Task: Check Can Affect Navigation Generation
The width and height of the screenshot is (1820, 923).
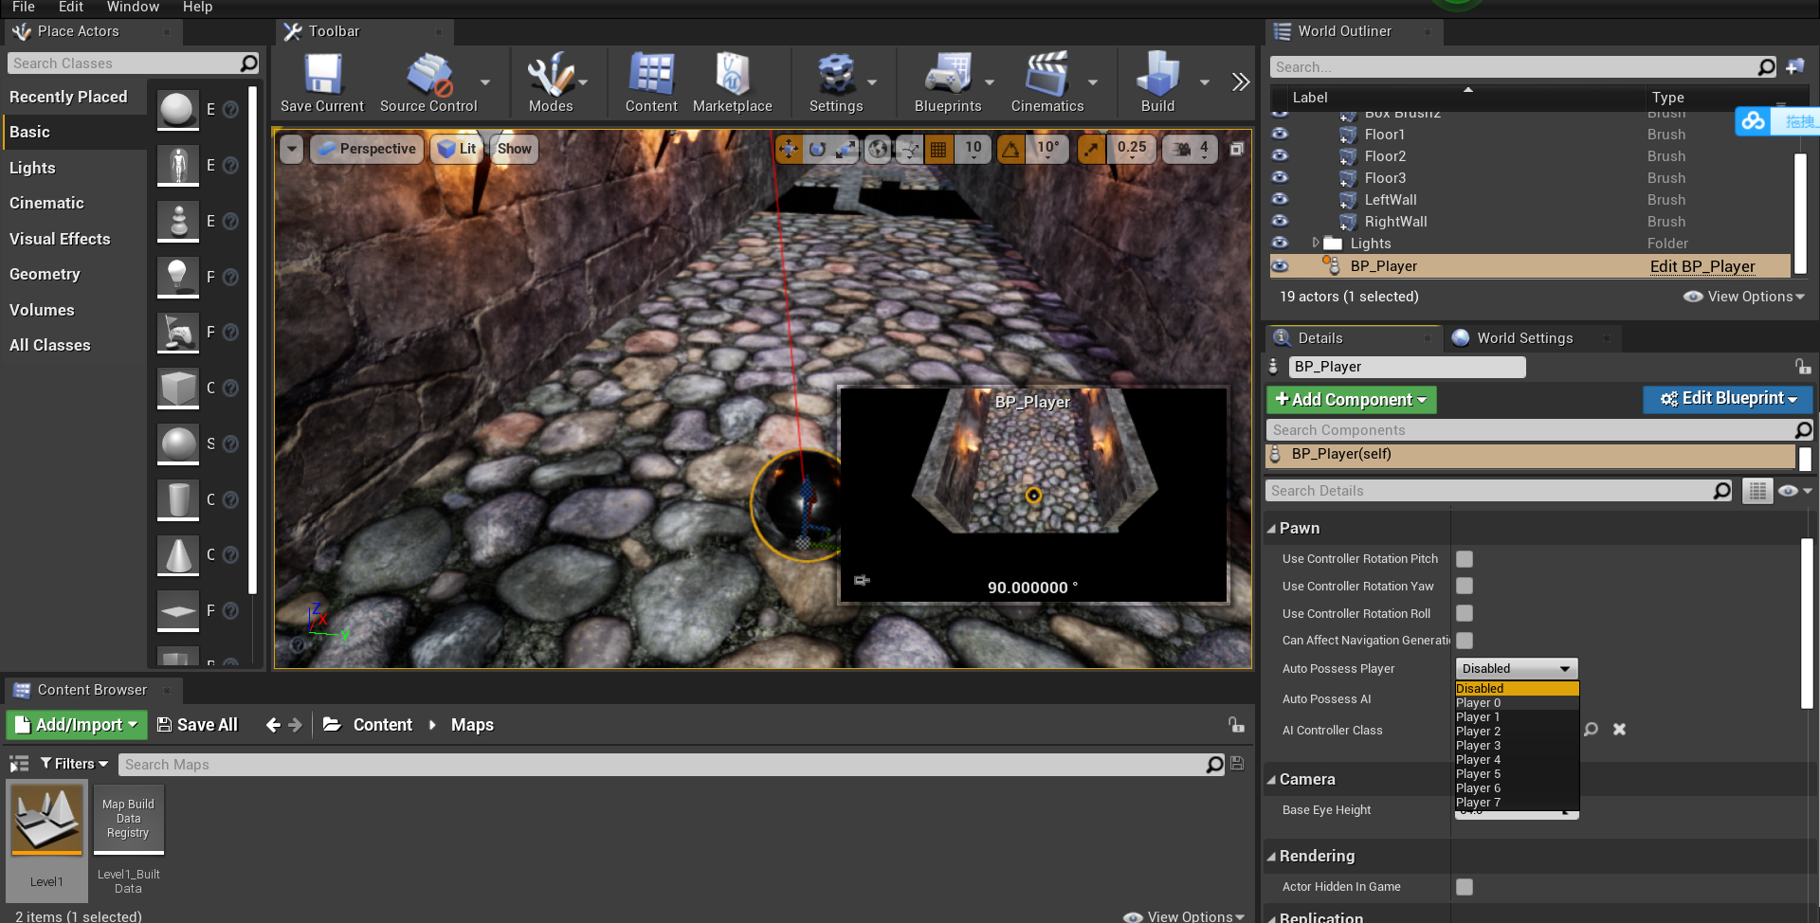Action: (x=1465, y=641)
